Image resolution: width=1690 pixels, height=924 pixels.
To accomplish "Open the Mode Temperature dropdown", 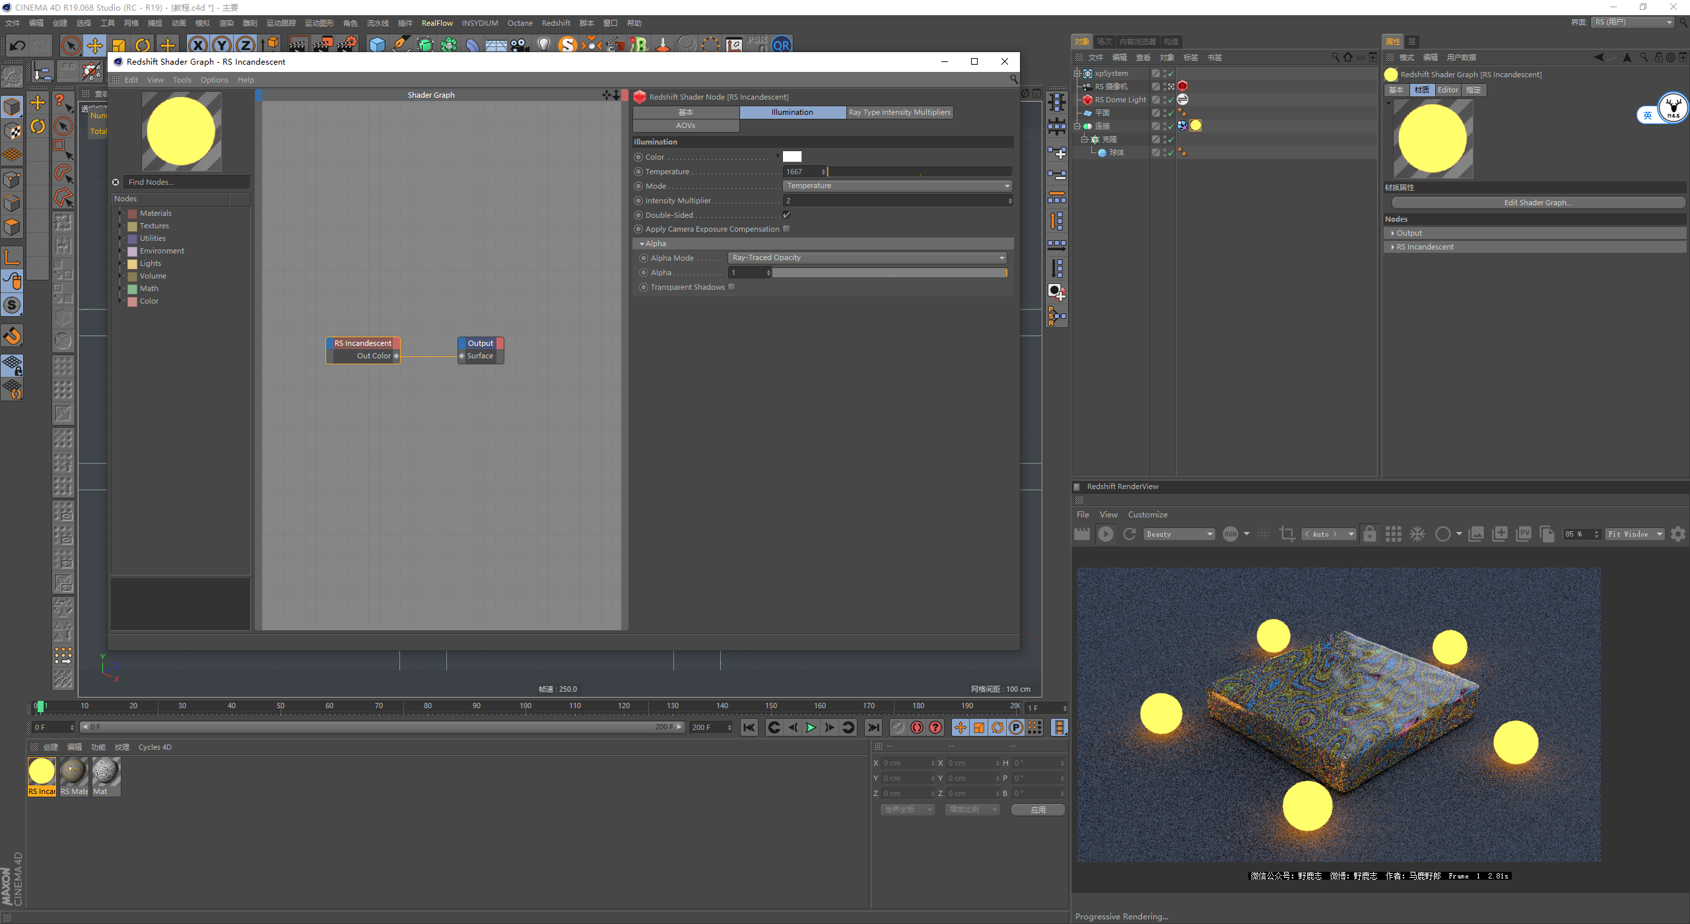I will click(x=897, y=186).
